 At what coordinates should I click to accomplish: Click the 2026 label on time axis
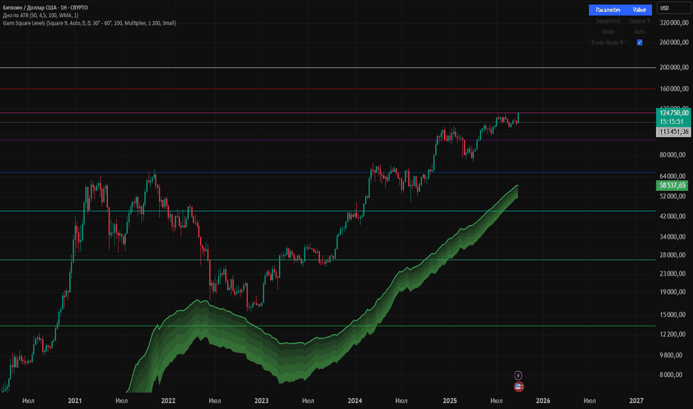543,400
